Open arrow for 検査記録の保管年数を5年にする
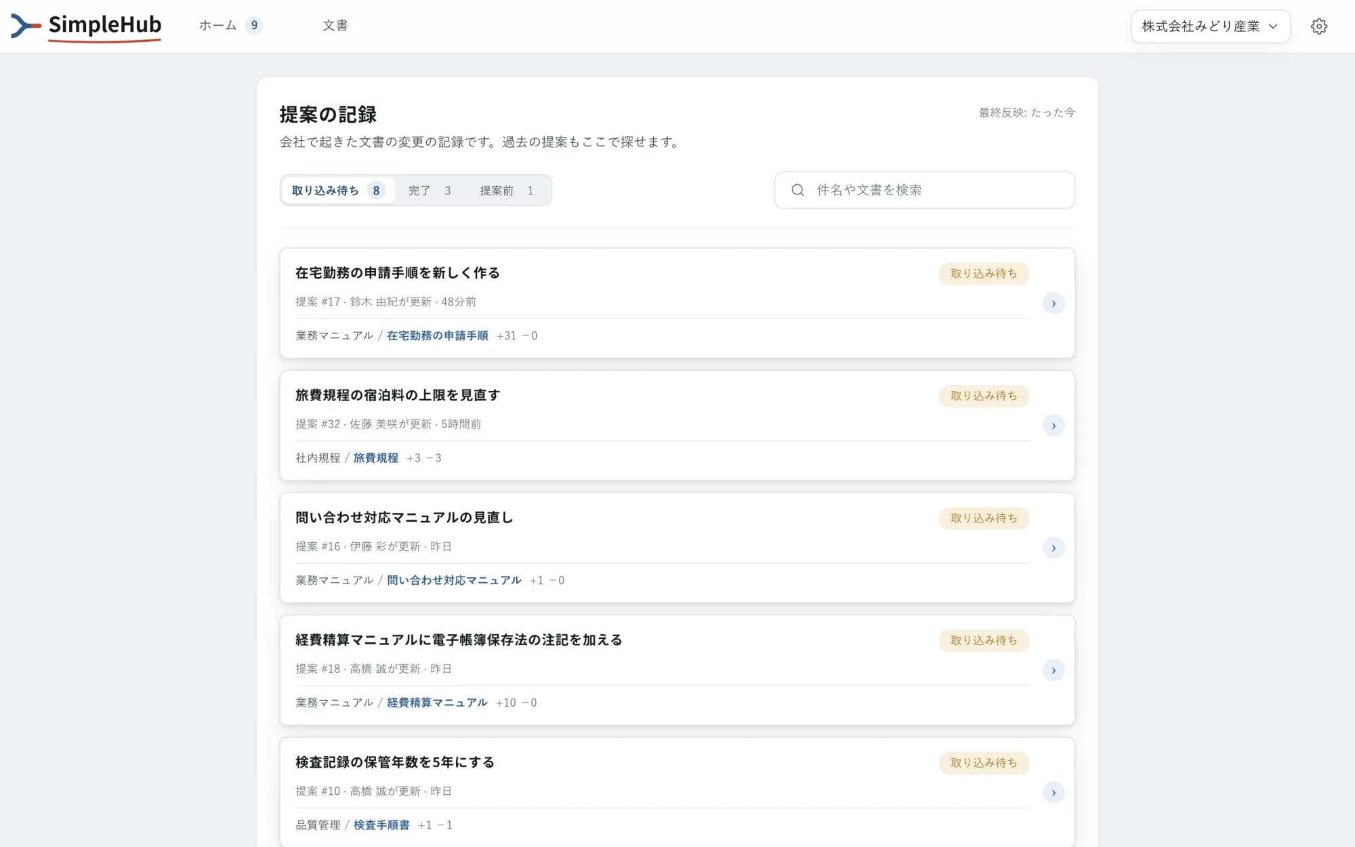 [x=1053, y=793]
